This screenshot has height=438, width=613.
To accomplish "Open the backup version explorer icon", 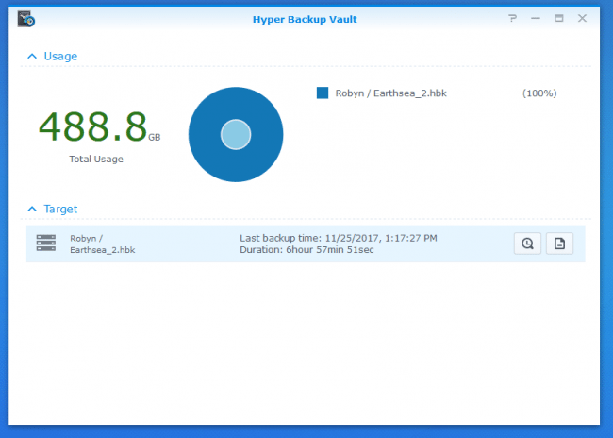I will [527, 244].
